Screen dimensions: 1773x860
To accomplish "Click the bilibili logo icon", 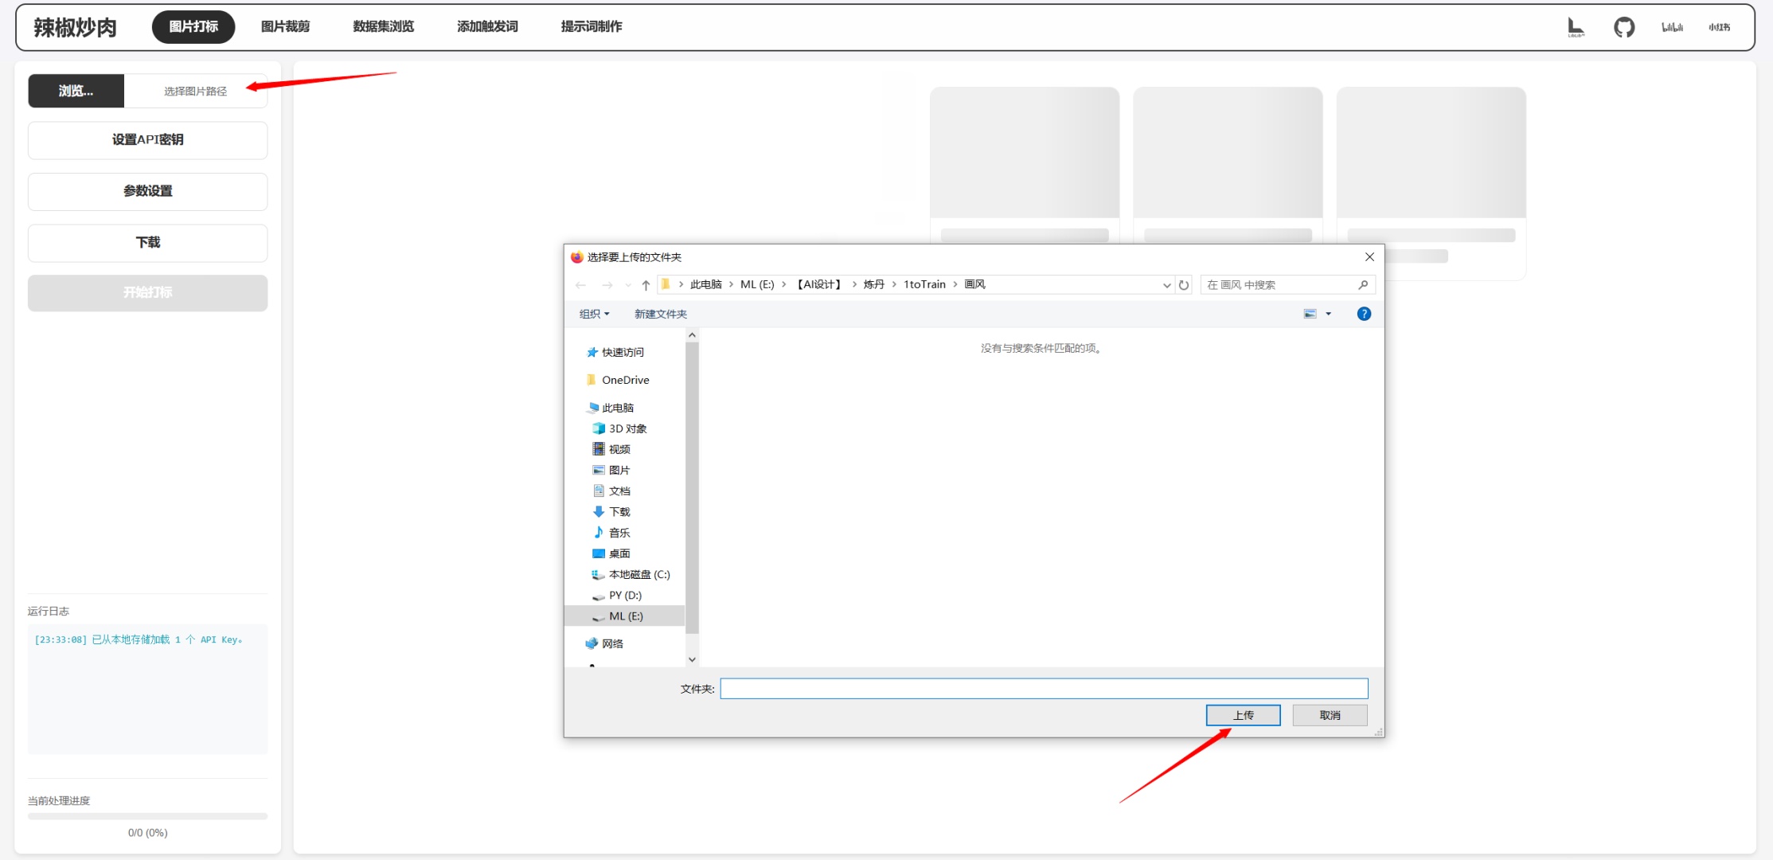I will coord(1672,27).
